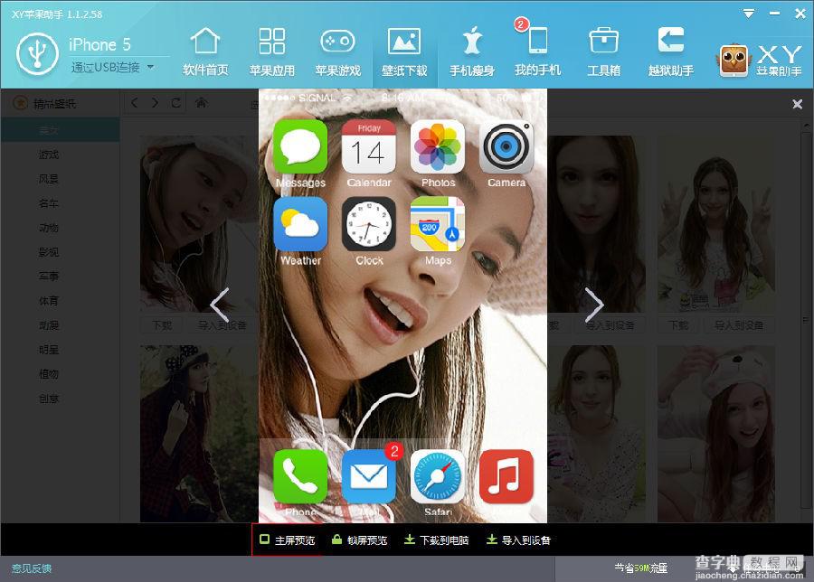Open peace-sign pigtails girl wallpaper
The image size is (814, 582).
[716, 224]
